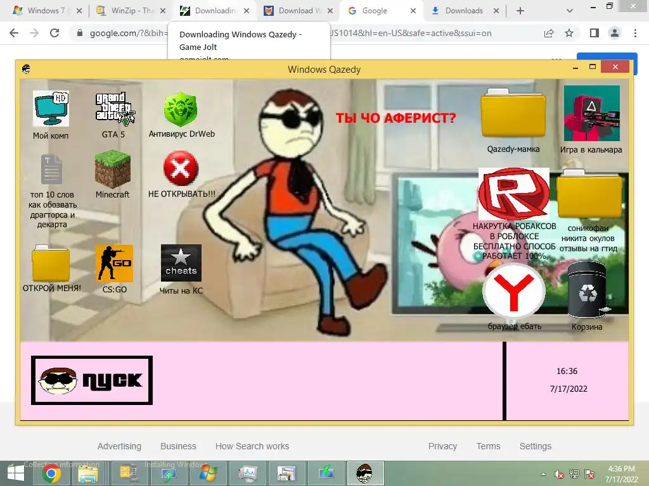Open the Privacy footer link
This screenshot has width=649, height=486.
[442, 446]
